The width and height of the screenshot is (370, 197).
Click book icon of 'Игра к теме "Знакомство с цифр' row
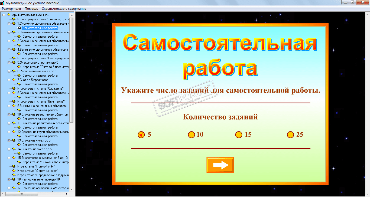click(19, 162)
